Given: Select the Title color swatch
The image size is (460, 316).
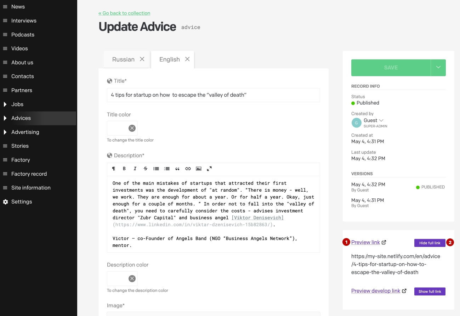Looking at the screenshot, I should coord(118,128).
